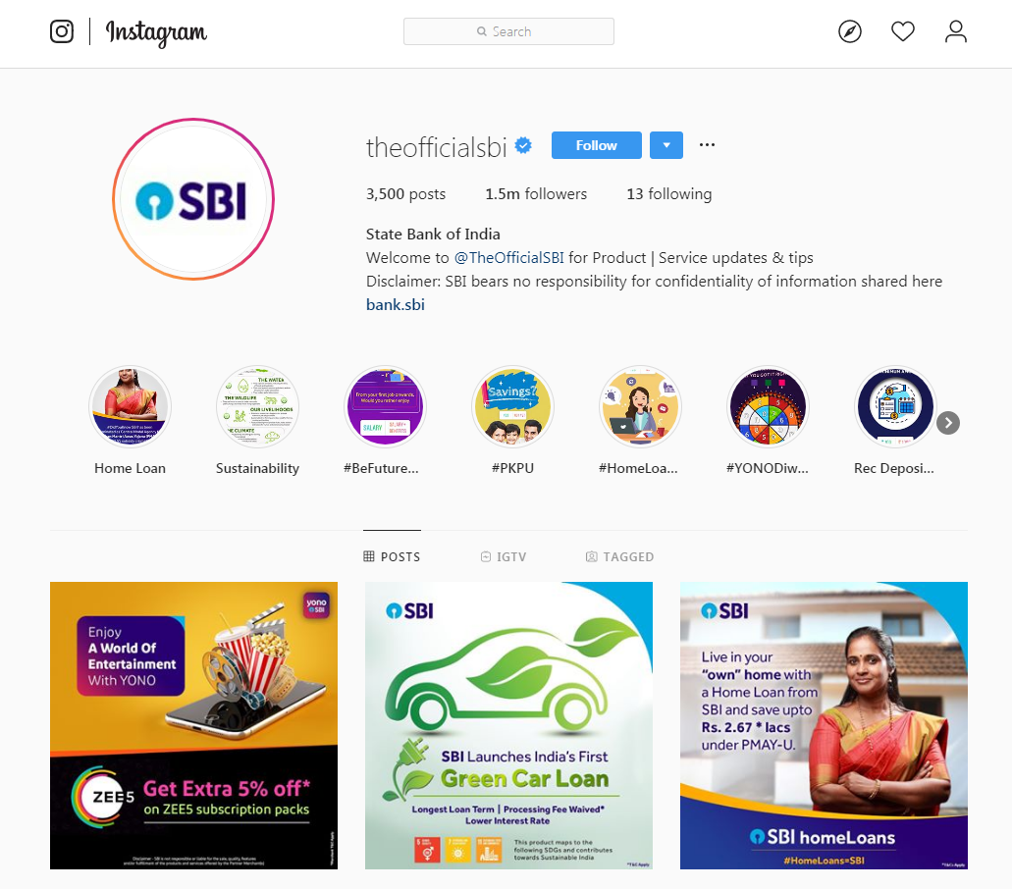This screenshot has height=889, width=1012.
Task: Follow theofficialsbi account
Action: click(x=597, y=145)
